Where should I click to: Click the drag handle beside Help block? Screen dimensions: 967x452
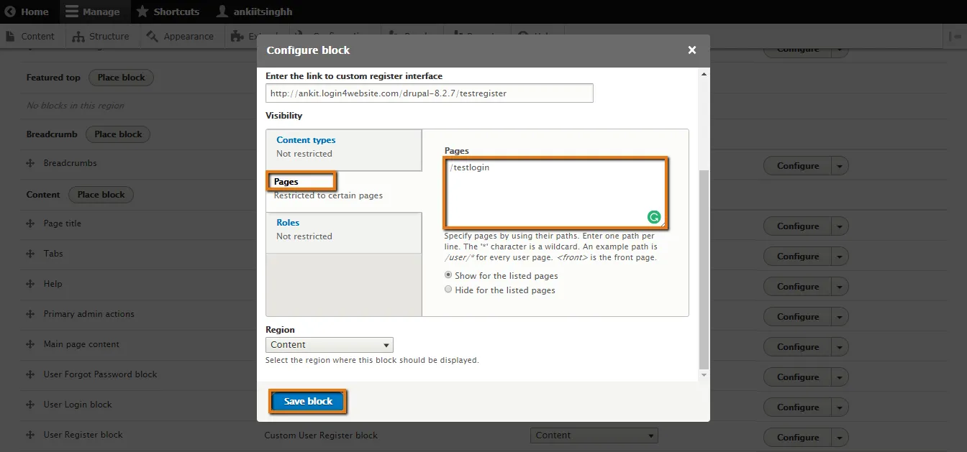(x=30, y=285)
